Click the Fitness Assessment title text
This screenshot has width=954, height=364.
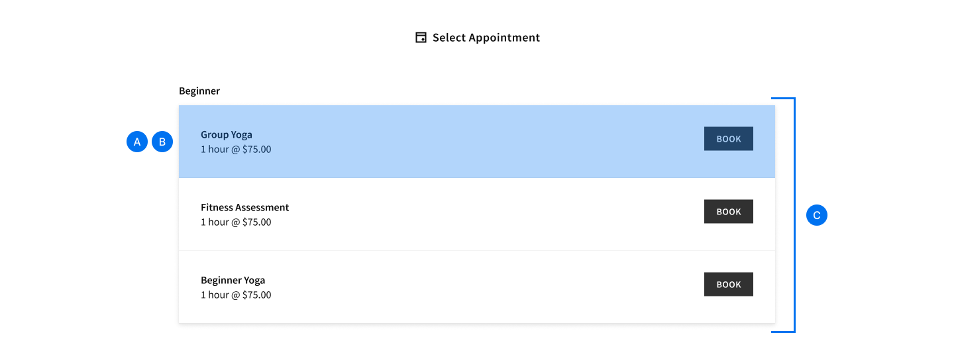coord(245,208)
